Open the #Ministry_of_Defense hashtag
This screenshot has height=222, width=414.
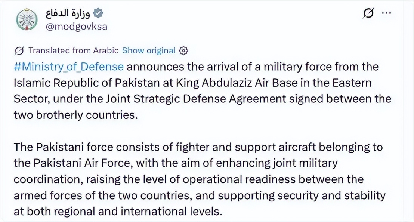[x=68, y=67]
